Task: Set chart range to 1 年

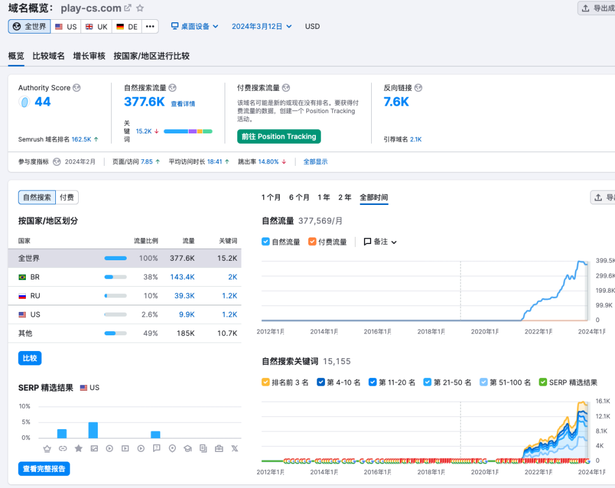Action: click(x=324, y=197)
